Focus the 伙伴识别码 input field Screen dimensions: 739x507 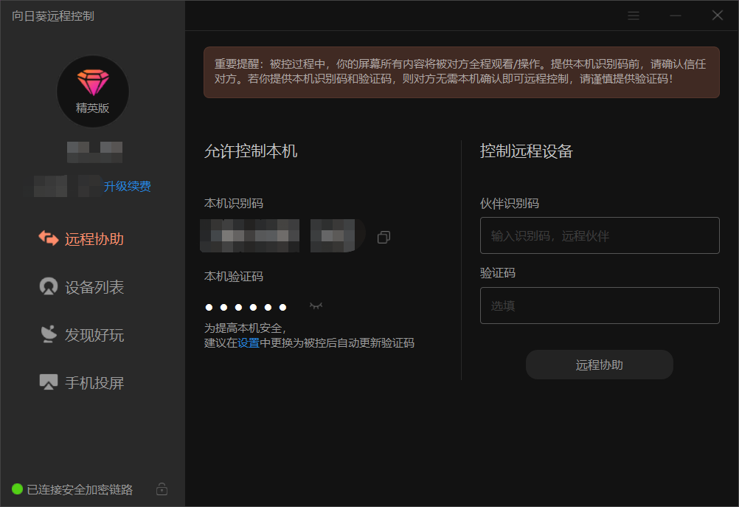click(599, 236)
